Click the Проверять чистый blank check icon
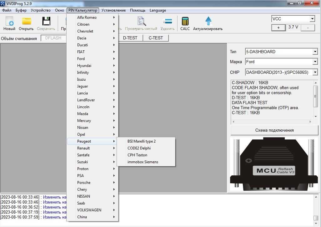 point(142,21)
